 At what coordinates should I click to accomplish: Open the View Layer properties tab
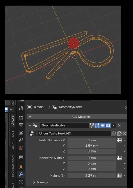click(x=21, y=133)
